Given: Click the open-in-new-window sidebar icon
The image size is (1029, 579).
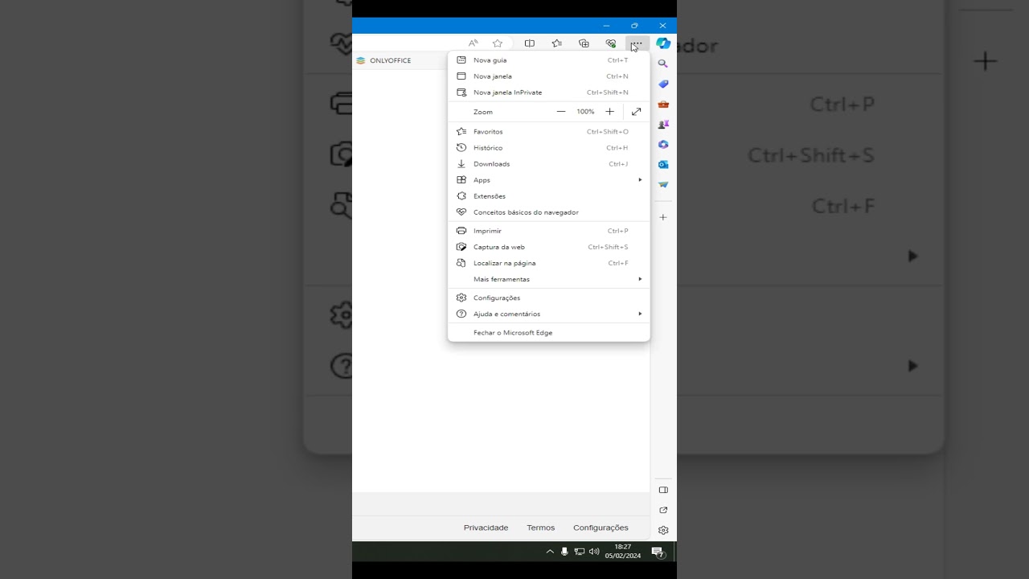Looking at the screenshot, I should [663, 510].
